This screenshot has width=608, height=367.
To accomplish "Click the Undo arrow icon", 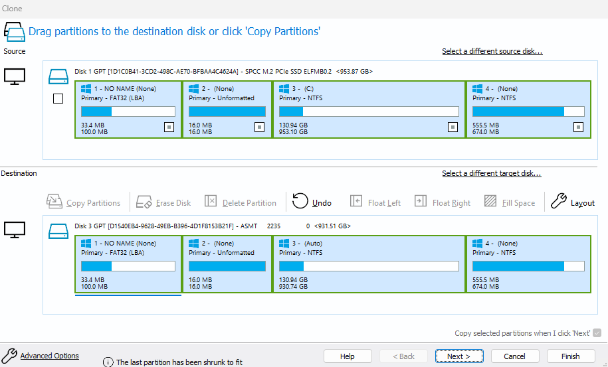I will click(x=300, y=202).
